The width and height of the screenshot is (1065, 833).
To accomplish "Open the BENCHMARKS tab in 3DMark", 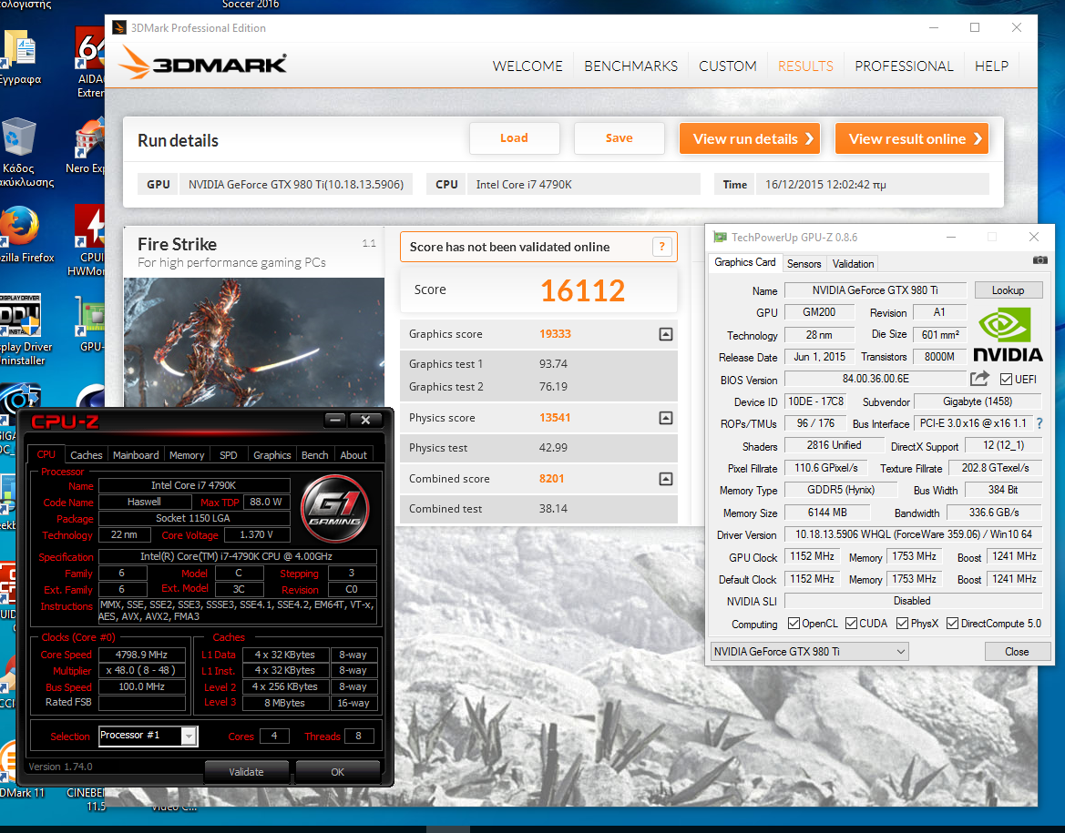I will [x=631, y=66].
